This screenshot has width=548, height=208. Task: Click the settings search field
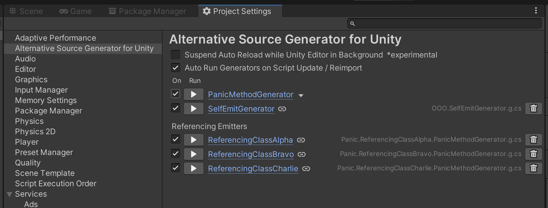tap(447, 24)
